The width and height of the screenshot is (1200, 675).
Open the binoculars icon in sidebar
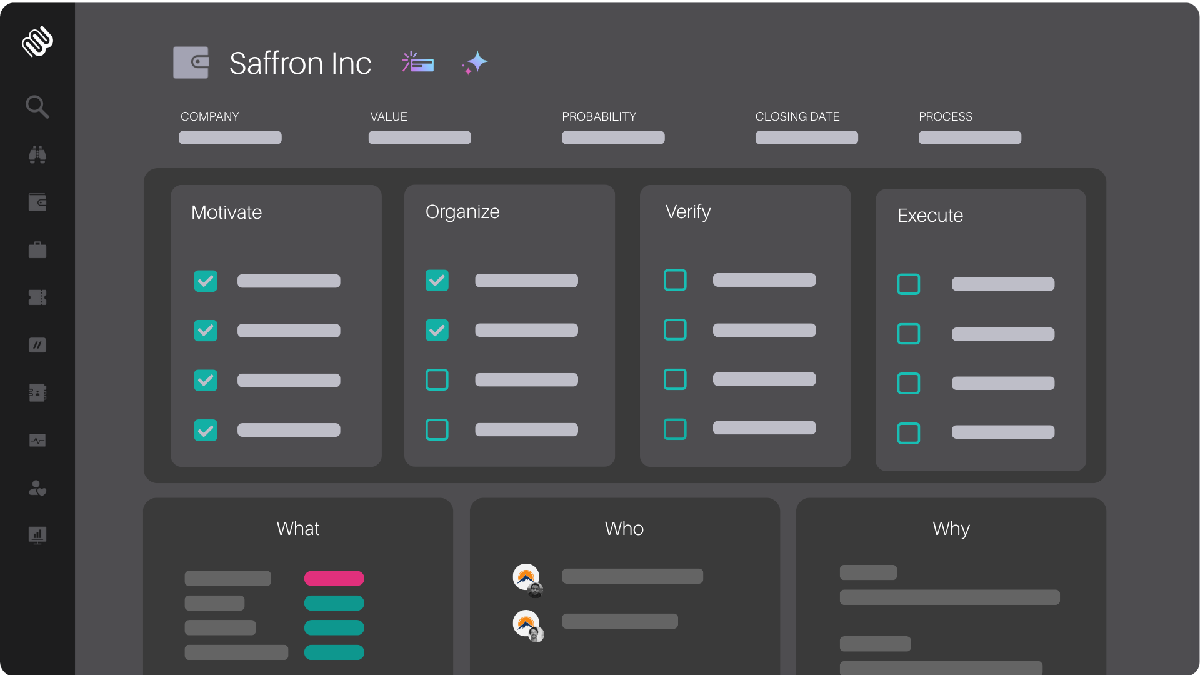click(37, 154)
